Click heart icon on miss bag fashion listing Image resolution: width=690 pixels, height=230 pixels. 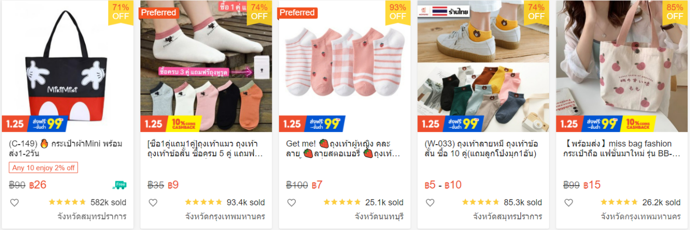click(568, 203)
